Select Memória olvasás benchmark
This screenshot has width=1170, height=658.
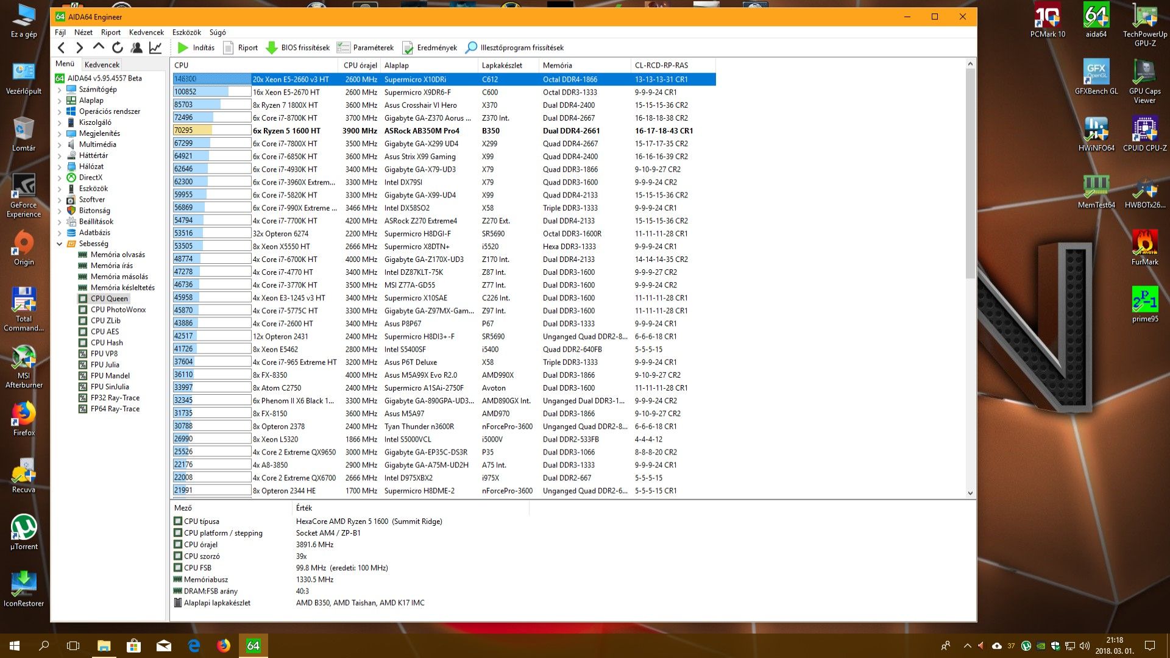118,255
